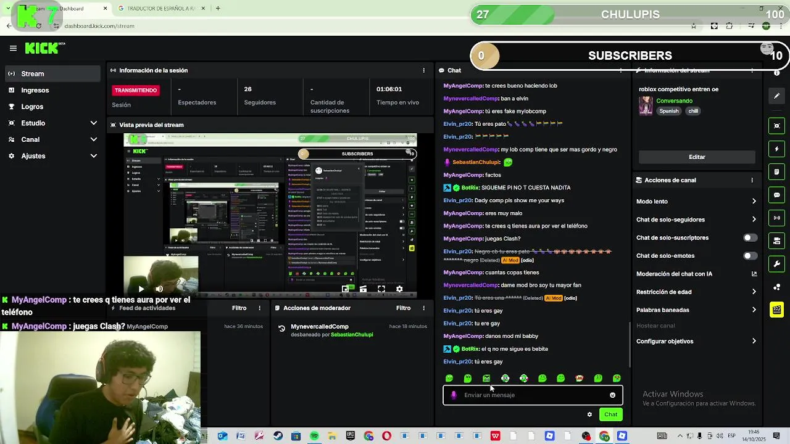The width and height of the screenshot is (790, 444).
Task: Open Chat de solo-seguidores options arrow
Action: coord(754,220)
